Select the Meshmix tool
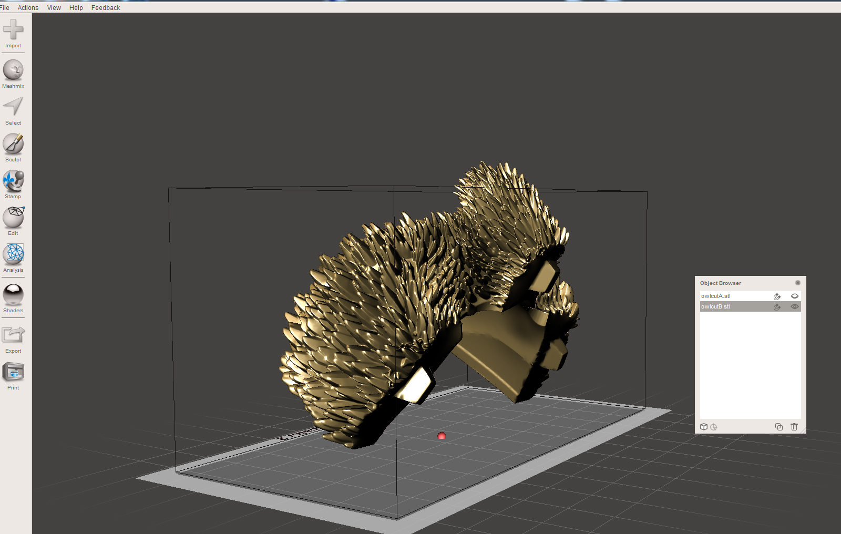This screenshot has height=534, width=841. [13, 70]
